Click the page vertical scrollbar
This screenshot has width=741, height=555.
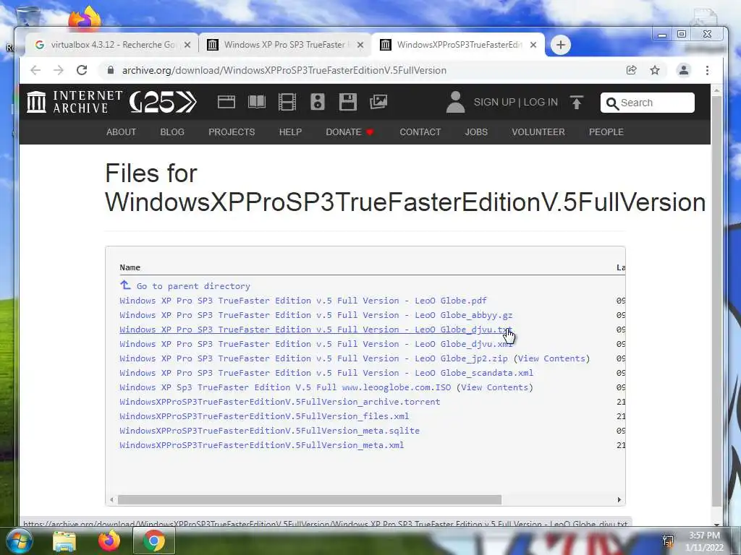(716, 301)
